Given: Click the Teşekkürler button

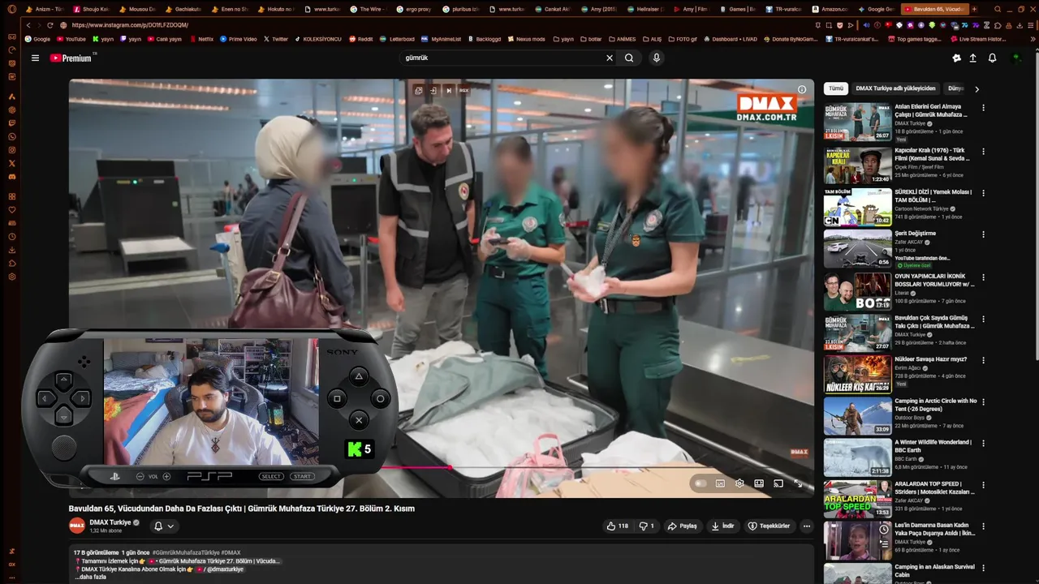Looking at the screenshot, I should (x=769, y=526).
